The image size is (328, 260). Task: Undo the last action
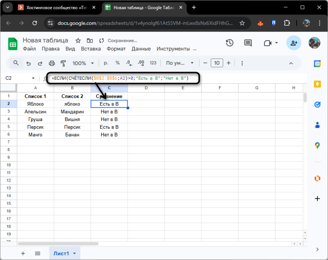coord(28,63)
